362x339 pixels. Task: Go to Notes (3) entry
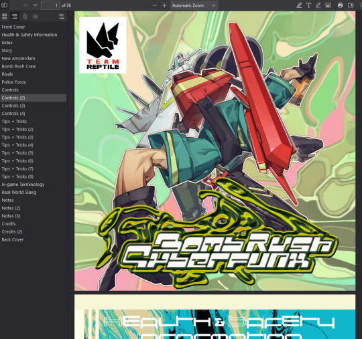tap(11, 216)
